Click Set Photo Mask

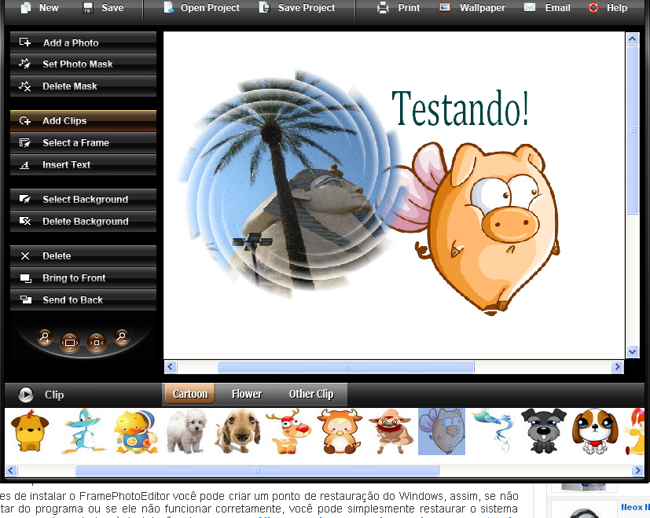point(83,64)
